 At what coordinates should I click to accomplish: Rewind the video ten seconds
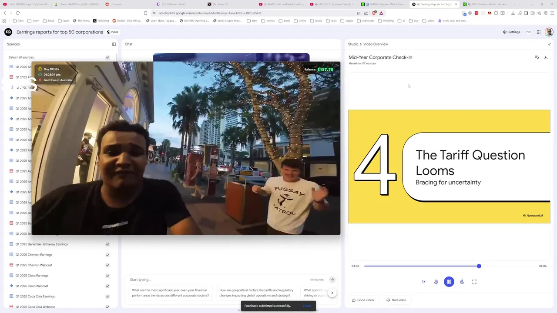point(436,282)
